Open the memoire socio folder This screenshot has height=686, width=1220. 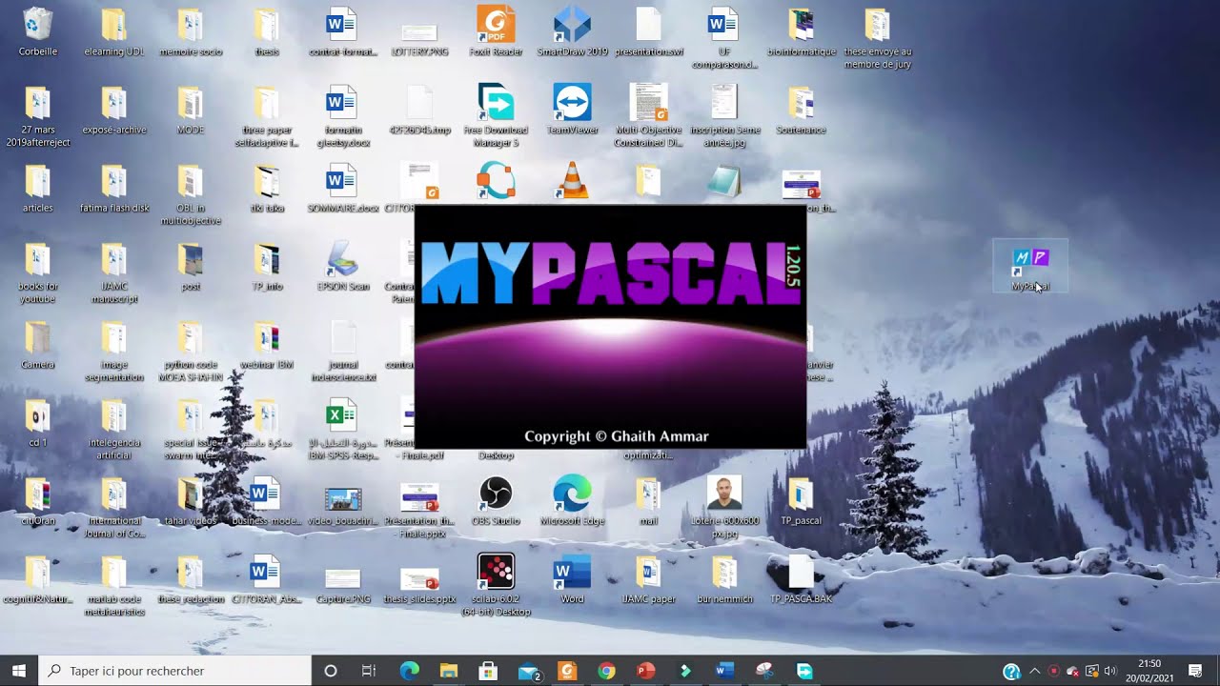191,31
